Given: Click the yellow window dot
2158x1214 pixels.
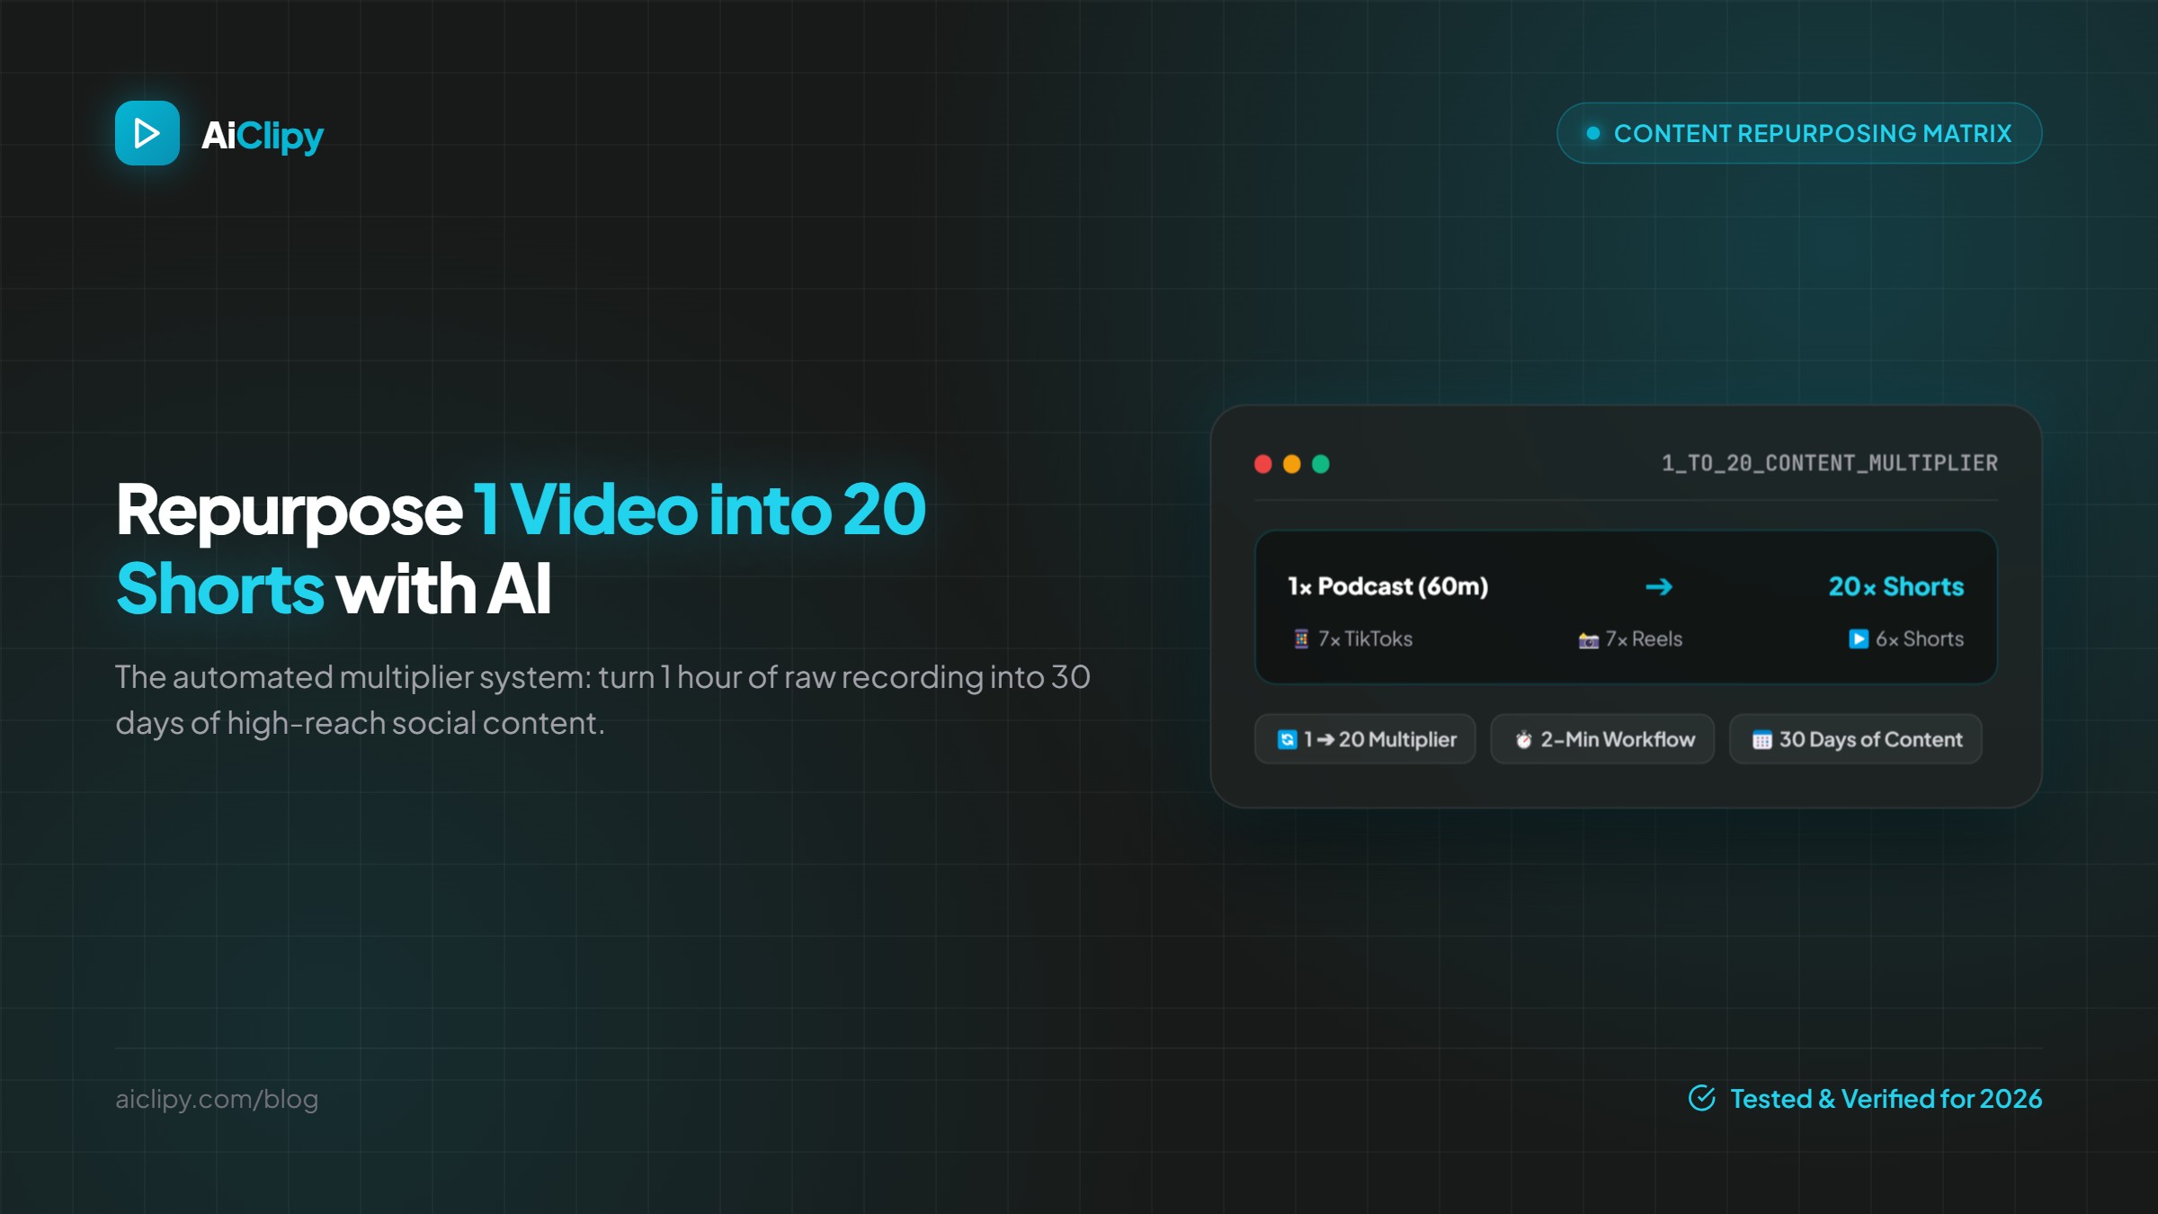Looking at the screenshot, I should [x=1292, y=464].
